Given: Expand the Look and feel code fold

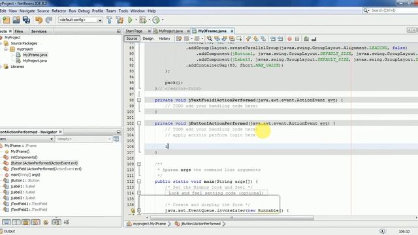Looking at the screenshot, I should coord(139,193).
